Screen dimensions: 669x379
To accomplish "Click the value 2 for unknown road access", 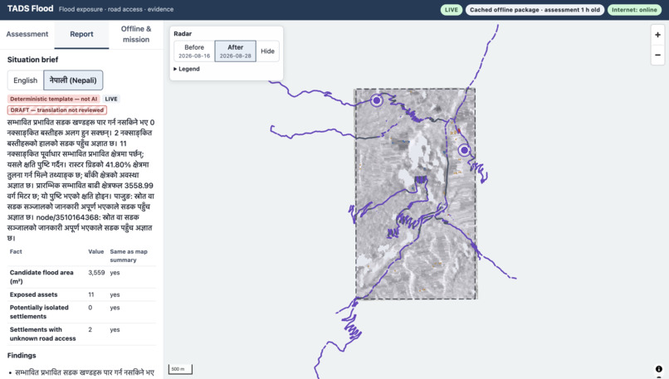I will pyautogui.click(x=90, y=329).
